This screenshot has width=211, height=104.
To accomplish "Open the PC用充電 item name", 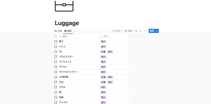I will pyautogui.click(x=64, y=77).
